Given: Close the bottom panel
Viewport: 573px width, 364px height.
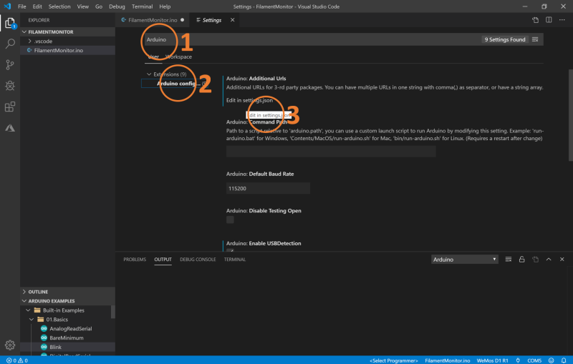Looking at the screenshot, I should point(562,260).
